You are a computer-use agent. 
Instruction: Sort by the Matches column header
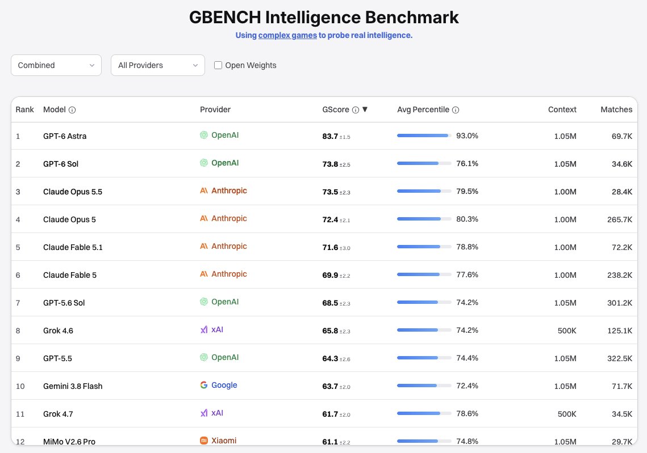point(616,109)
